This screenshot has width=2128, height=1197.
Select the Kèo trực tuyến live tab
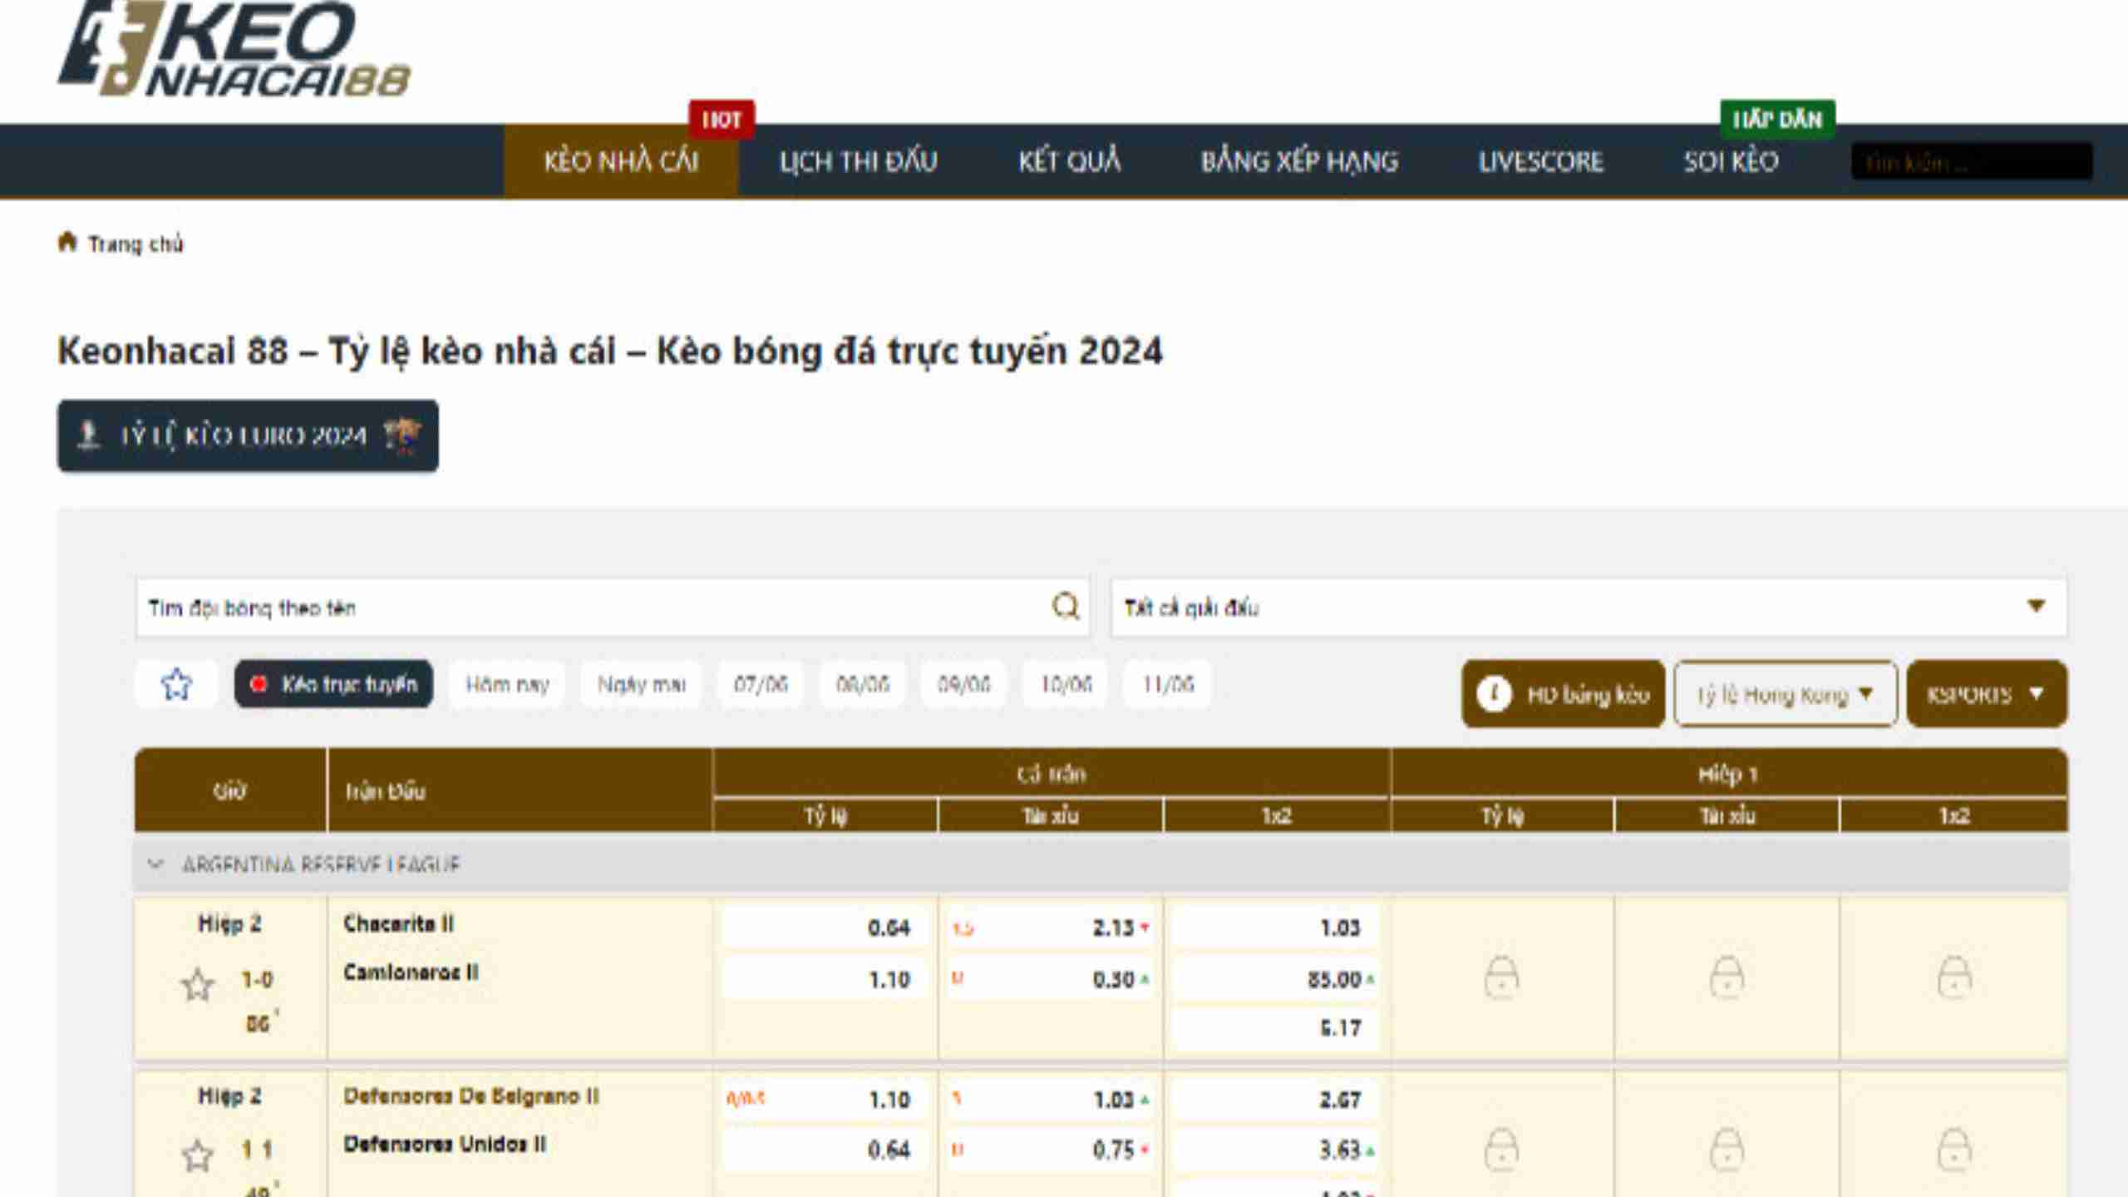[333, 684]
